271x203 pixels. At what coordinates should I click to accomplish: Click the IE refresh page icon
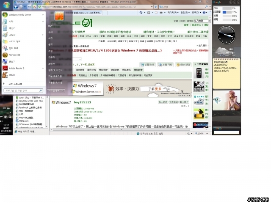click(30, 7)
